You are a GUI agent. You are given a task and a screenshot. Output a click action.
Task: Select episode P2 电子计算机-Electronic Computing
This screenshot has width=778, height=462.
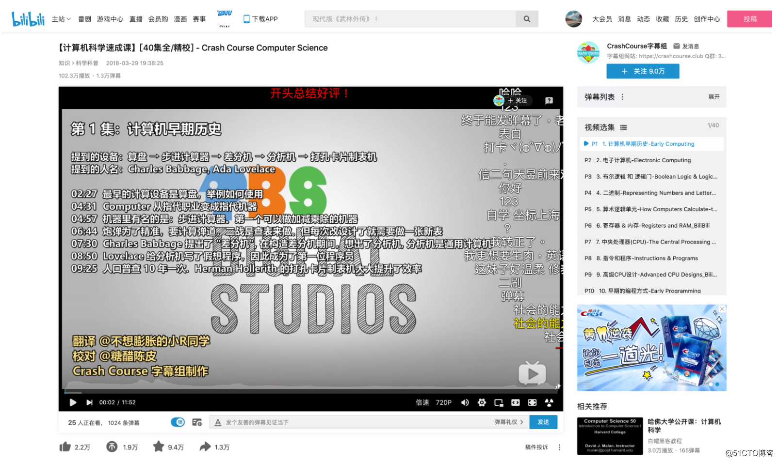pyautogui.click(x=651, y=160)
